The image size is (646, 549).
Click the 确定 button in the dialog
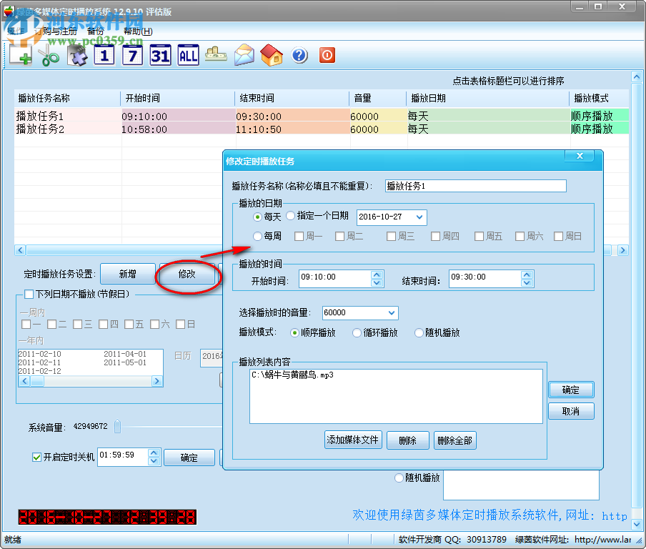(571, 390)
